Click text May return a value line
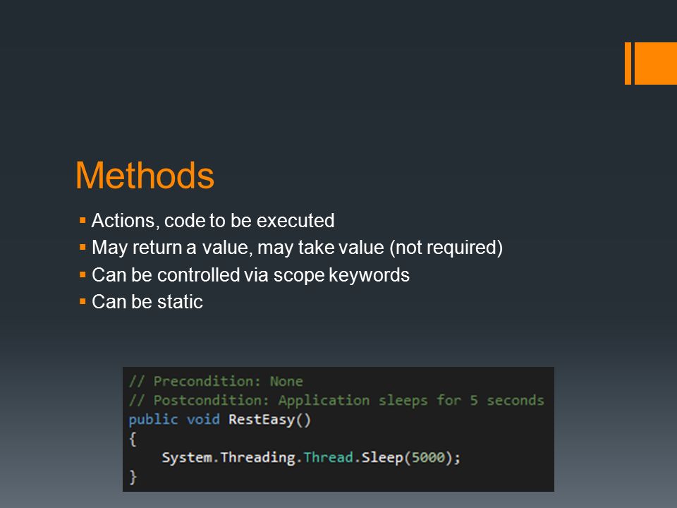 297,248
